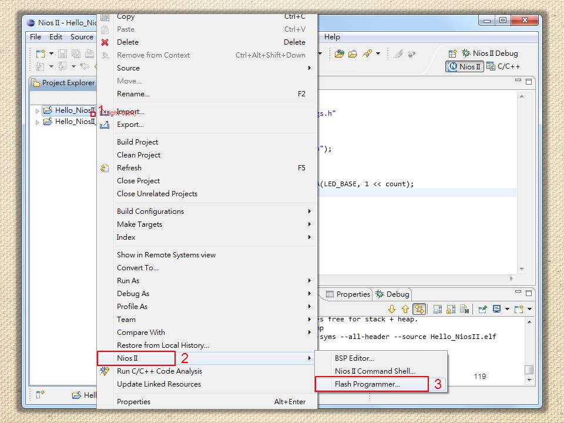Open the File menu
564x423 pixels.
tap(35, 36)
